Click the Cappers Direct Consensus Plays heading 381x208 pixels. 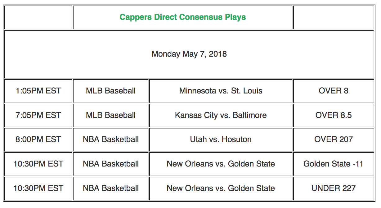[183, 17]
